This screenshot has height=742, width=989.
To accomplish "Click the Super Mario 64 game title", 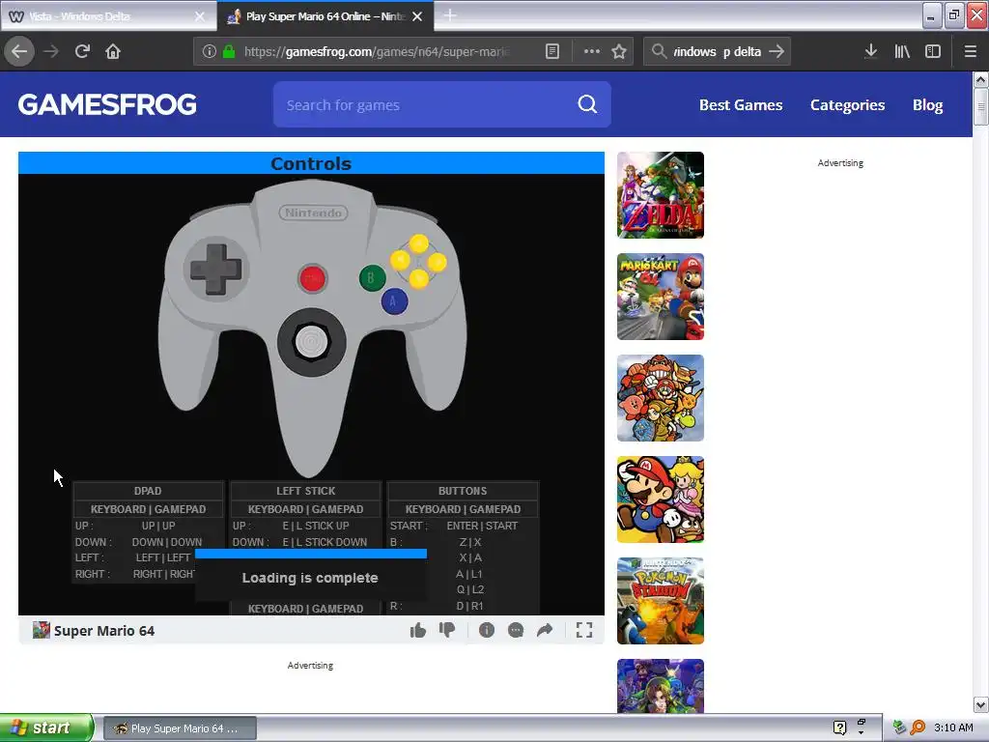I will point(104,630).
